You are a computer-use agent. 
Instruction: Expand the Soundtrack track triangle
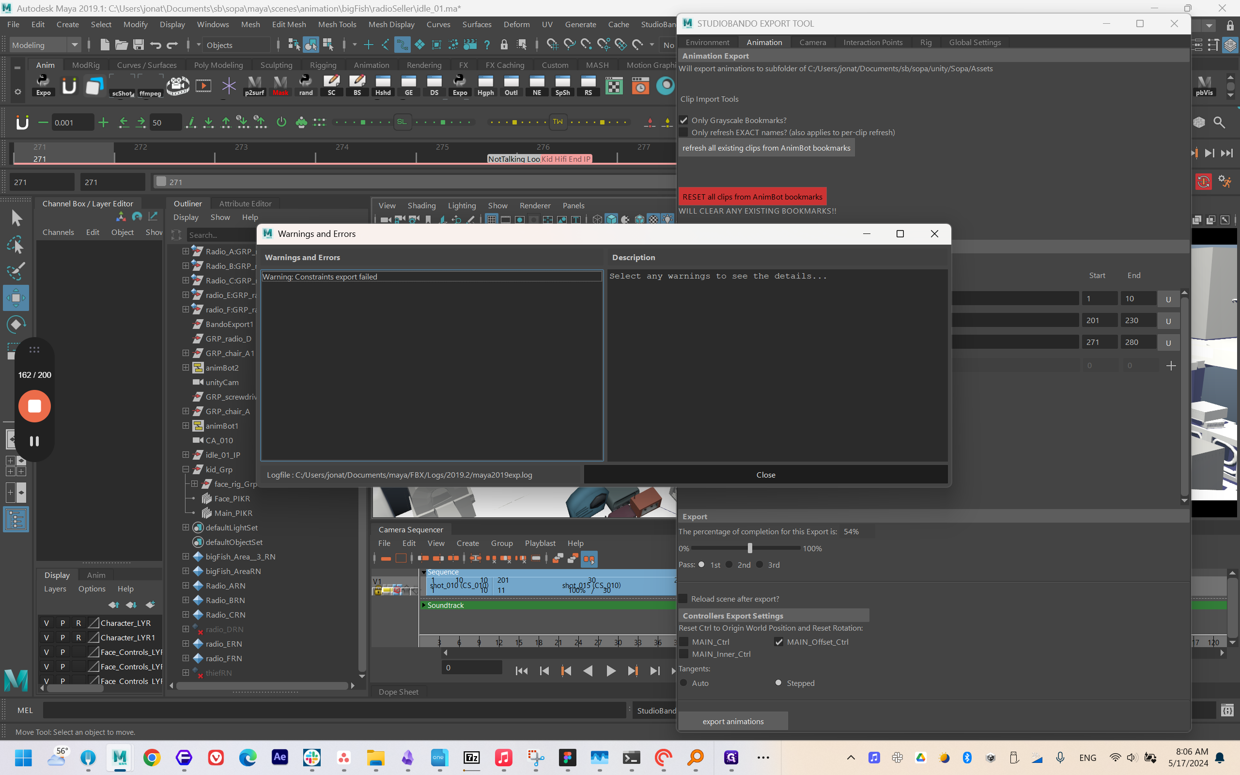[x=424, y=605]
